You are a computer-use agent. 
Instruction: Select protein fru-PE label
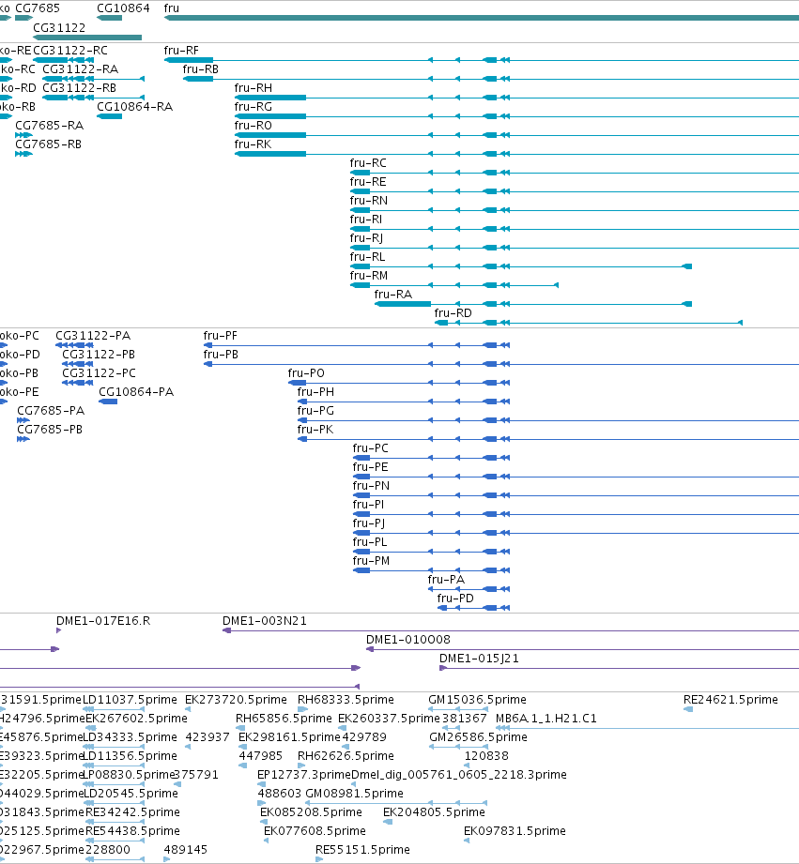pyautogui.click(x=370, y=467)
